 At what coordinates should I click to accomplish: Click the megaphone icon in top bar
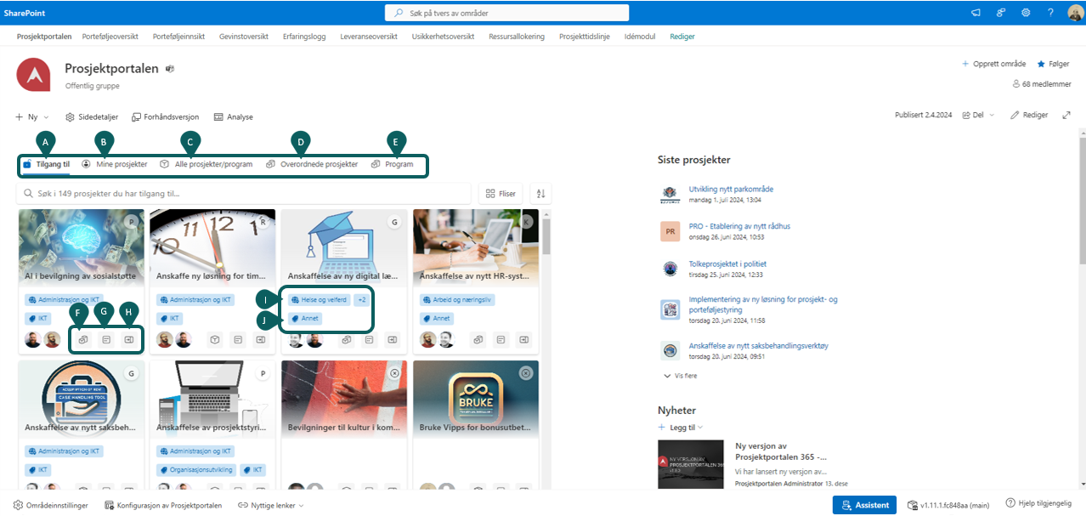pos(976,13)
